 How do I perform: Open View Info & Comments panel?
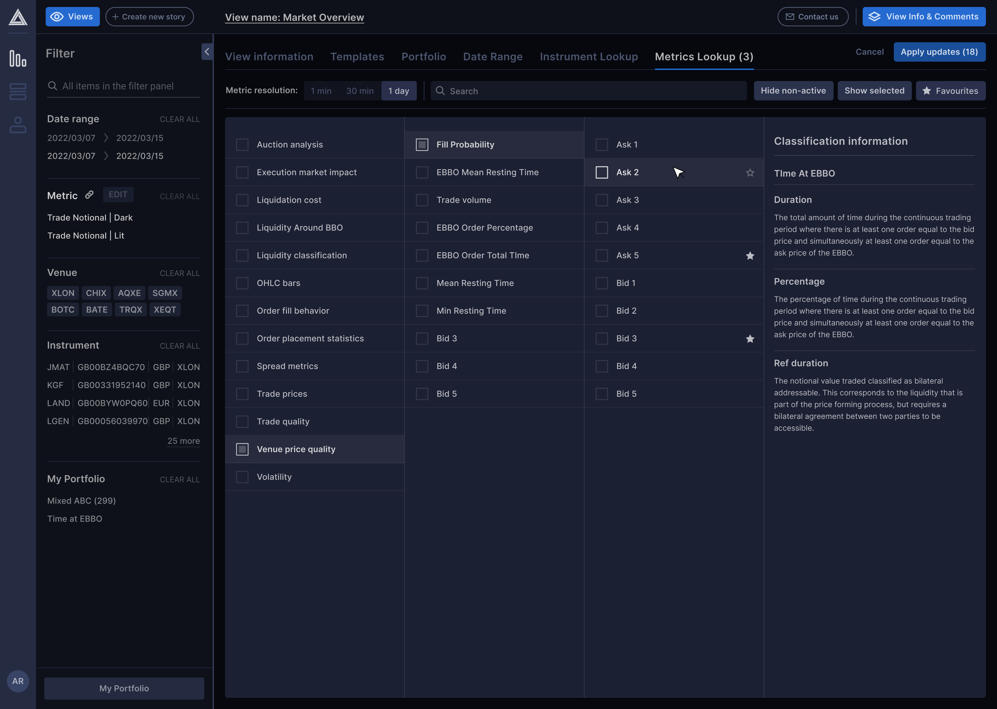point(924,17)
